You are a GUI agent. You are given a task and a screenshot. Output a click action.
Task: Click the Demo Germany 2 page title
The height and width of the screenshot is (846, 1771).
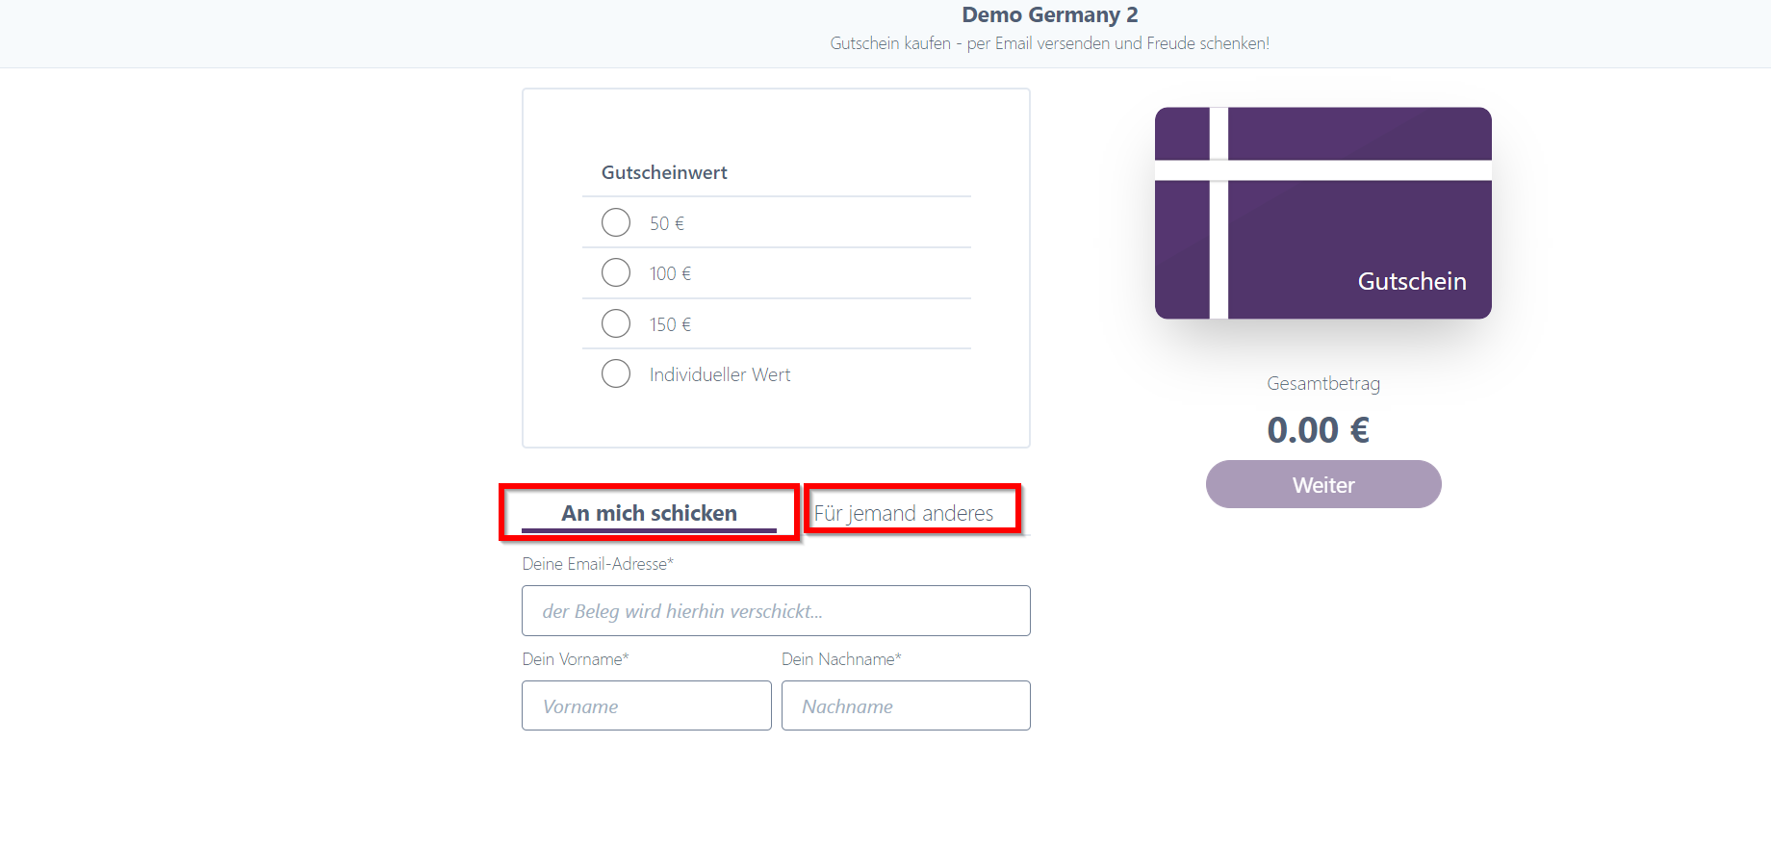point(1049,15)
